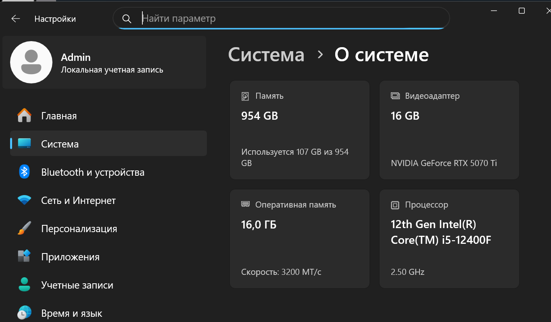
Task: Select the Процессор info card
Action: (x=449, y=239)
